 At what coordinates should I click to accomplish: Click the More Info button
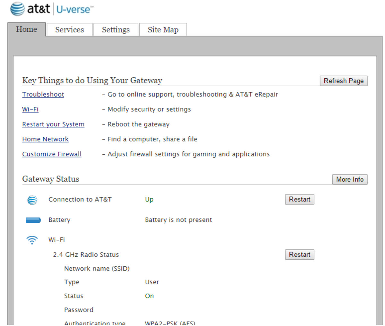(350, 179)
